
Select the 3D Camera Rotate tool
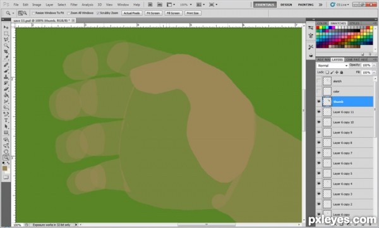pyautogui.click(x=6, y=145)
